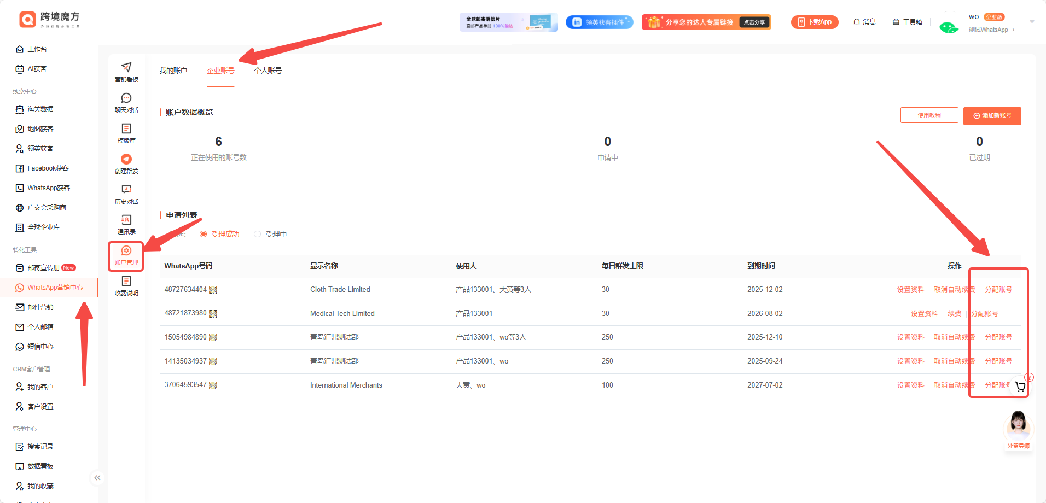Collapse the left sidebar with double-chevron
The image size is (1046, 503).
97,478
